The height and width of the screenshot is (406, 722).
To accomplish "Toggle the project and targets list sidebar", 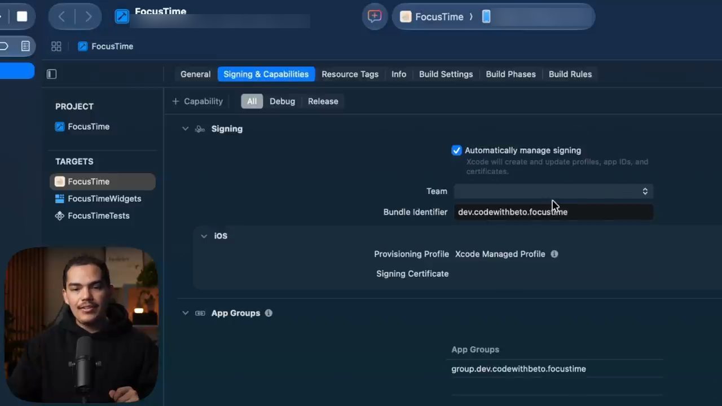I will (x=51, y=74).
